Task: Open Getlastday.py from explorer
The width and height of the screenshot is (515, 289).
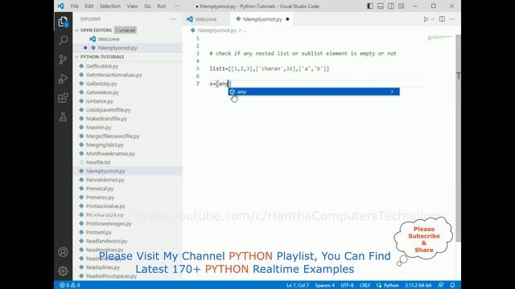Action: click(x=101, y=83)
